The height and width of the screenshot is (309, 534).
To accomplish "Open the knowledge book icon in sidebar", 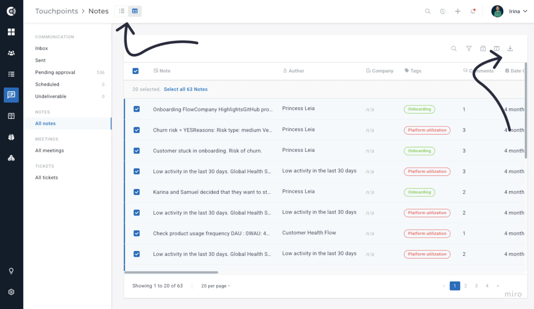I will [11, 116].
